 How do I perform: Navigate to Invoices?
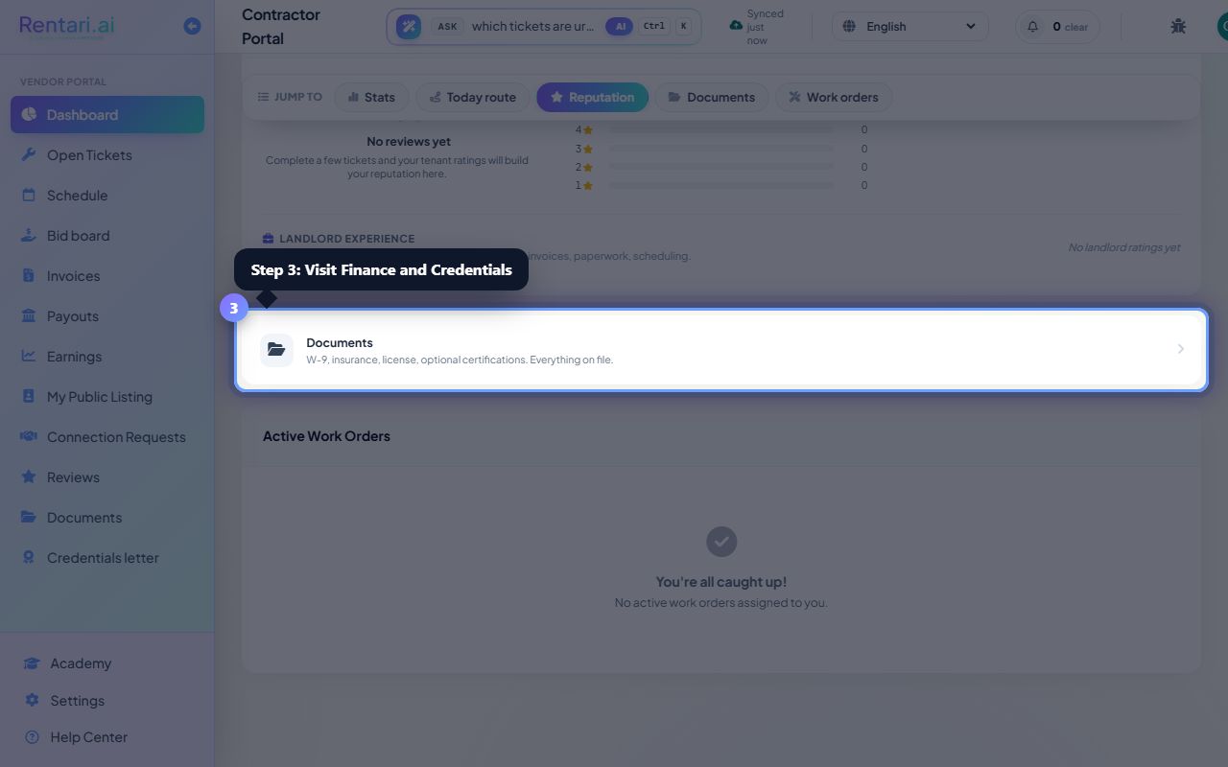(107, 275)
